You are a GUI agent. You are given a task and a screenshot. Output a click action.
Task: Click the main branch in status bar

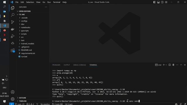pos(18,104)
